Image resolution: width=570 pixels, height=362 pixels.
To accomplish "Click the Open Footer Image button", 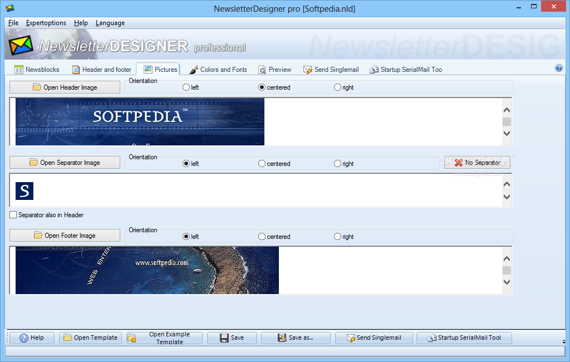I will click(x=65, y=236).
